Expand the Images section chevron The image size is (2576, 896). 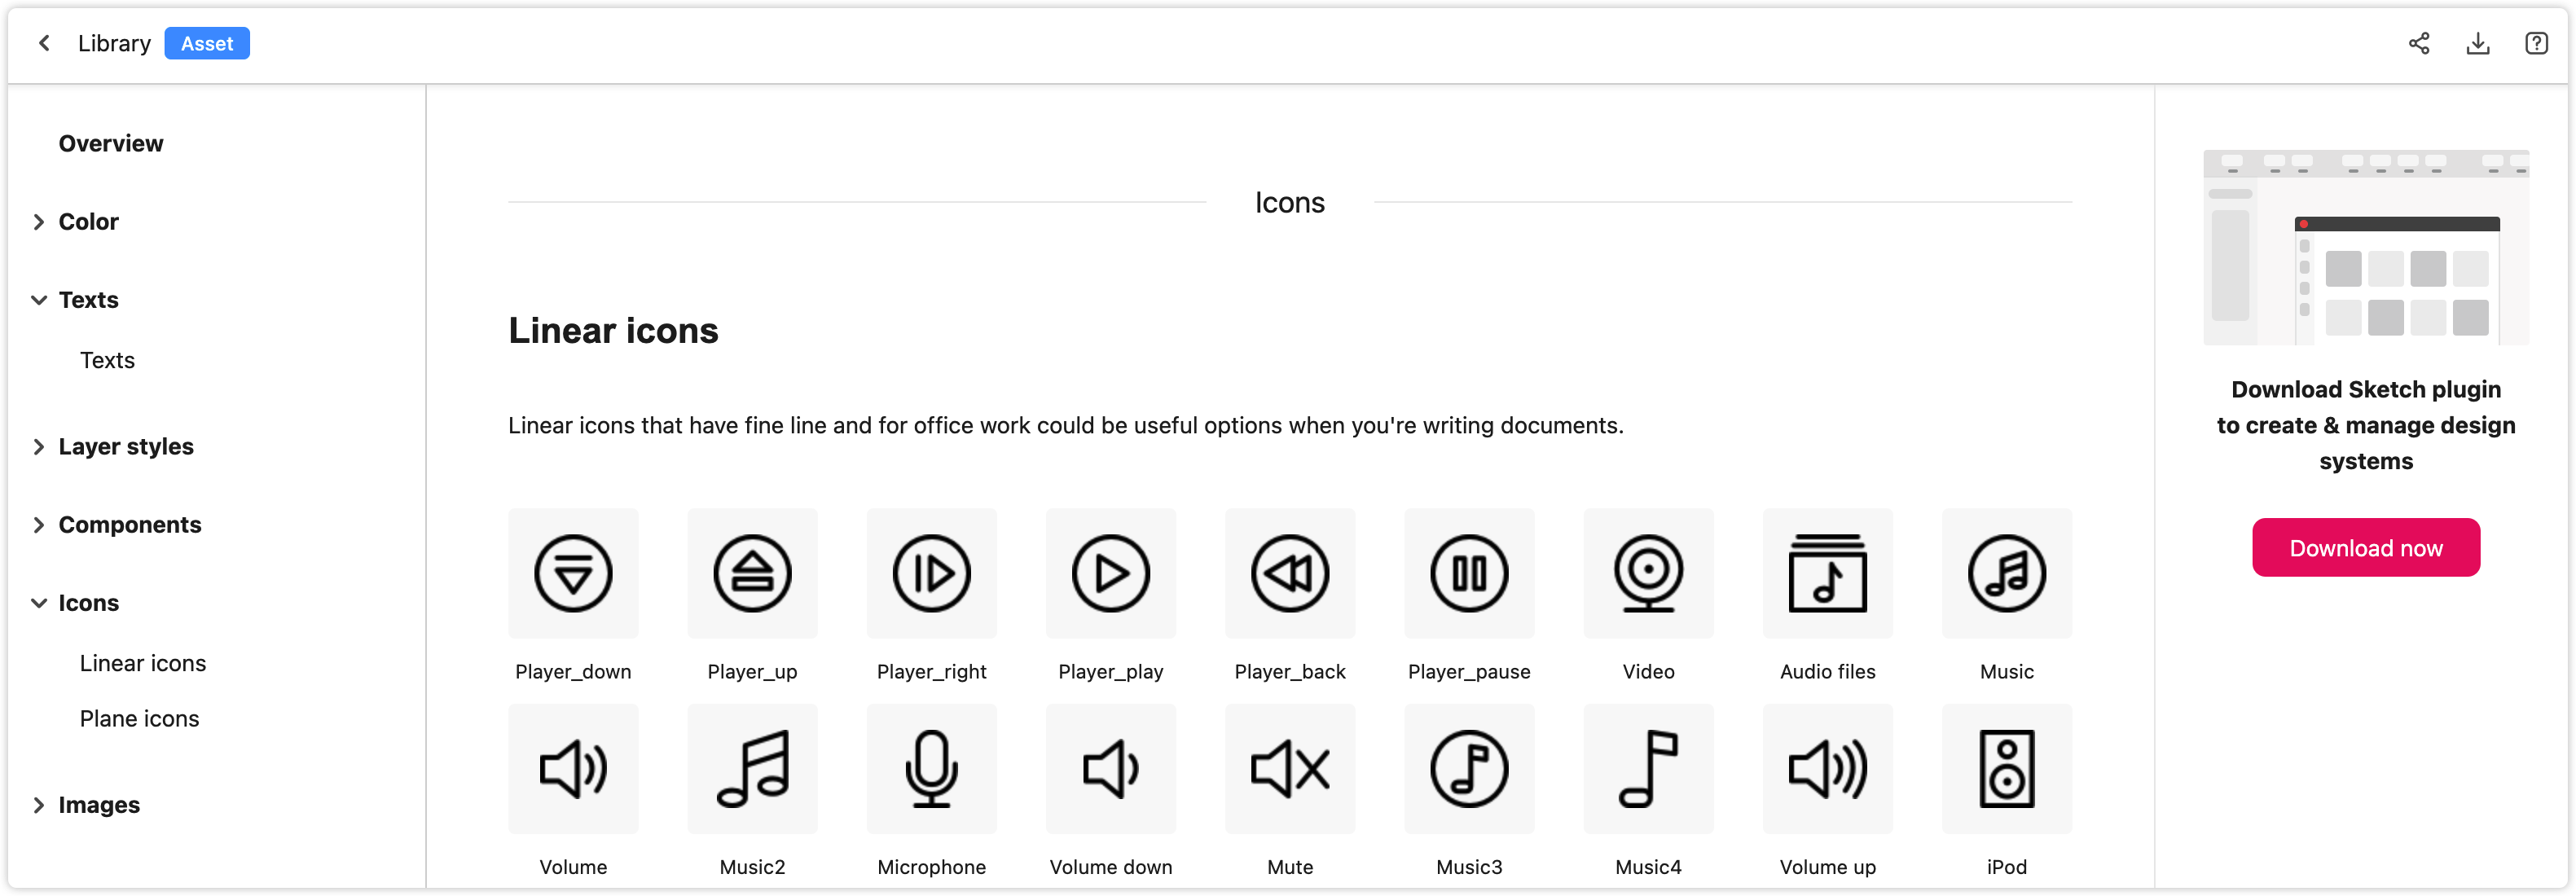(x=38, y=805)
